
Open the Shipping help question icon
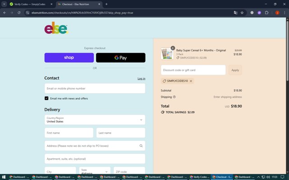tap(174, 97)
